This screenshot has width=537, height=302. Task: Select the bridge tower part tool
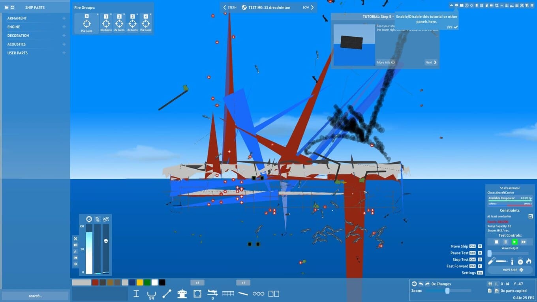(x=182, y=294)
